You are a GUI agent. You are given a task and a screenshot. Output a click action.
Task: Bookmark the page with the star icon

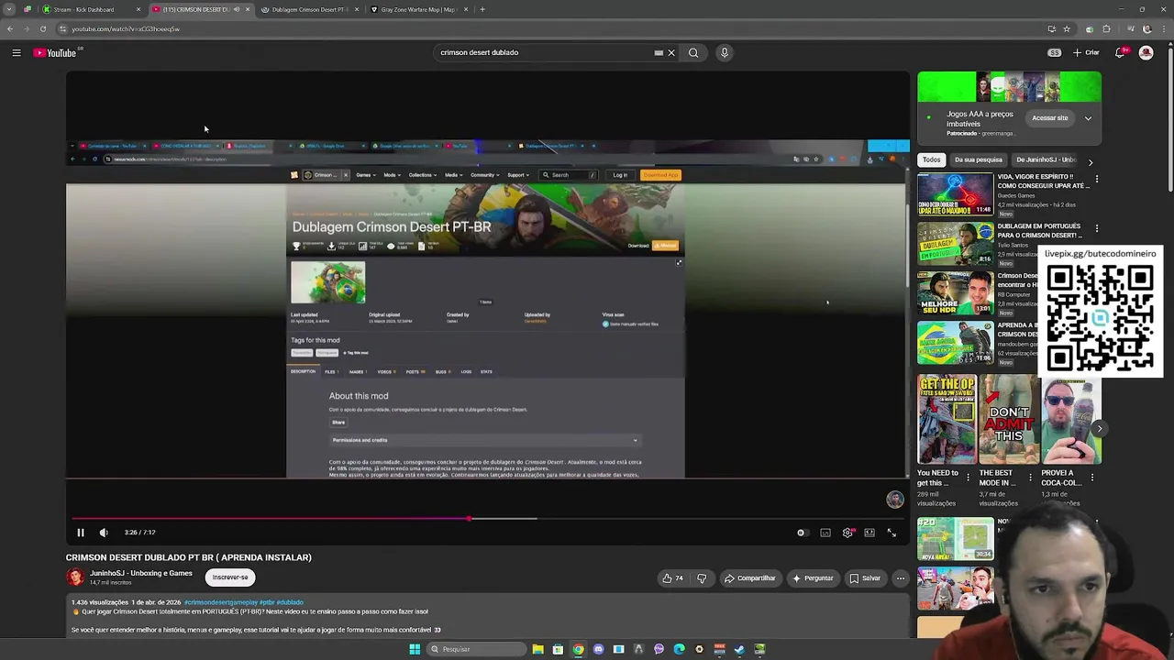[1066, 28]
